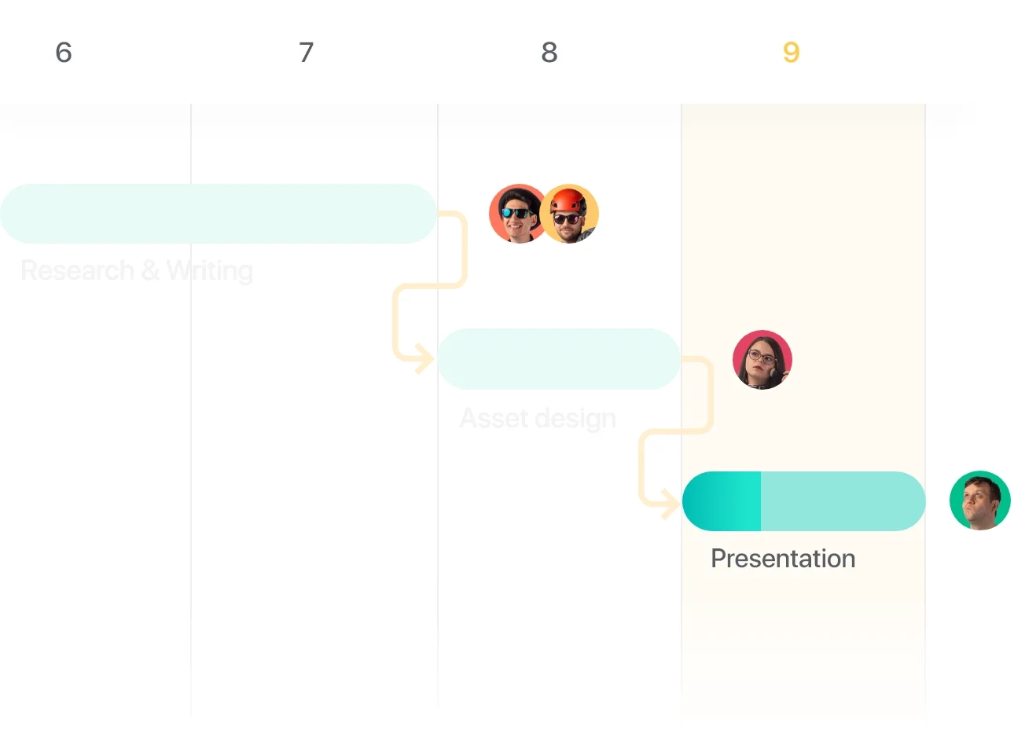Click the dependency arrow into Presentation
This screenshot has width=1014, height=737.
point(669,503)
